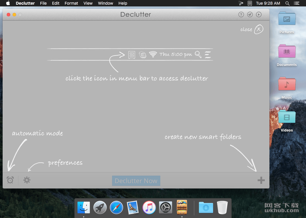The image size is (306, 218).
Task: Open the Window menu
Action: [106, 3]
